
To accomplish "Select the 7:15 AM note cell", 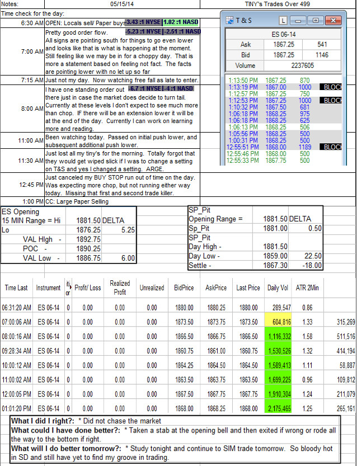I will coord(122,80).
